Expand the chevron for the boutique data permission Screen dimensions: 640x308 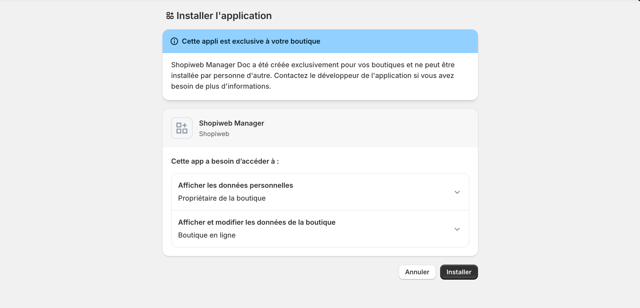[457, 229]
